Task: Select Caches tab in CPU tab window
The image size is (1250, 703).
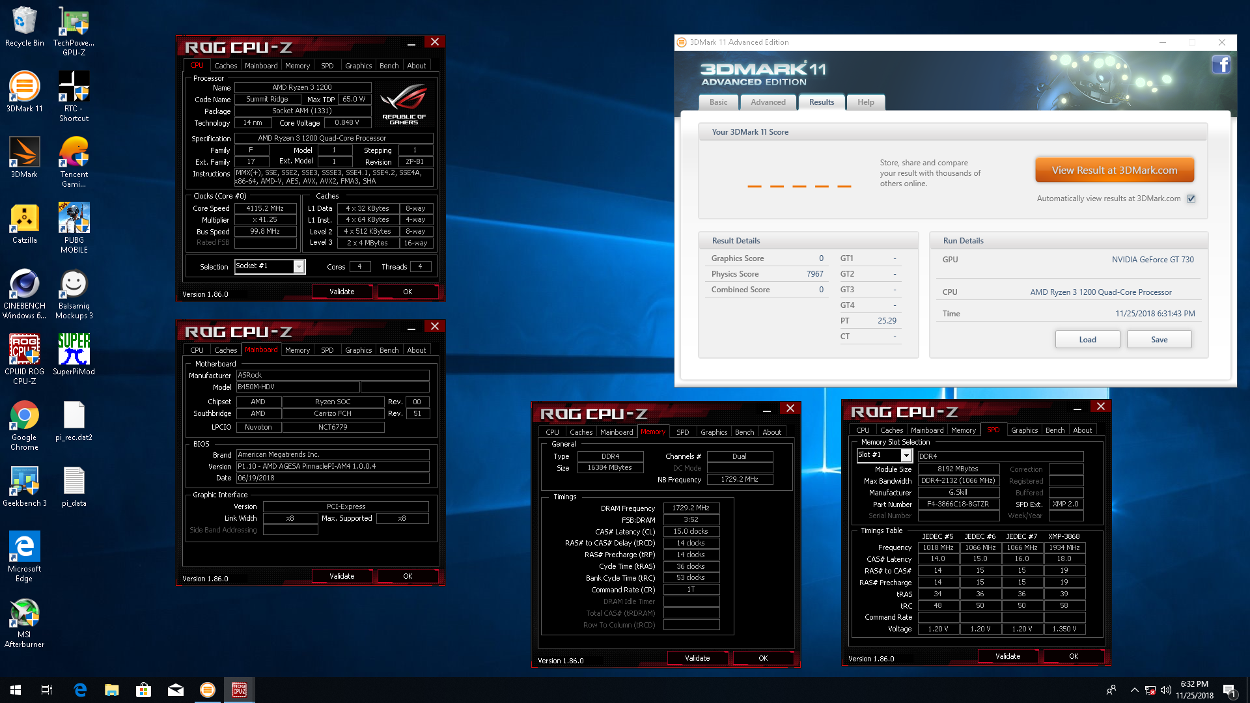Action: 226,66
